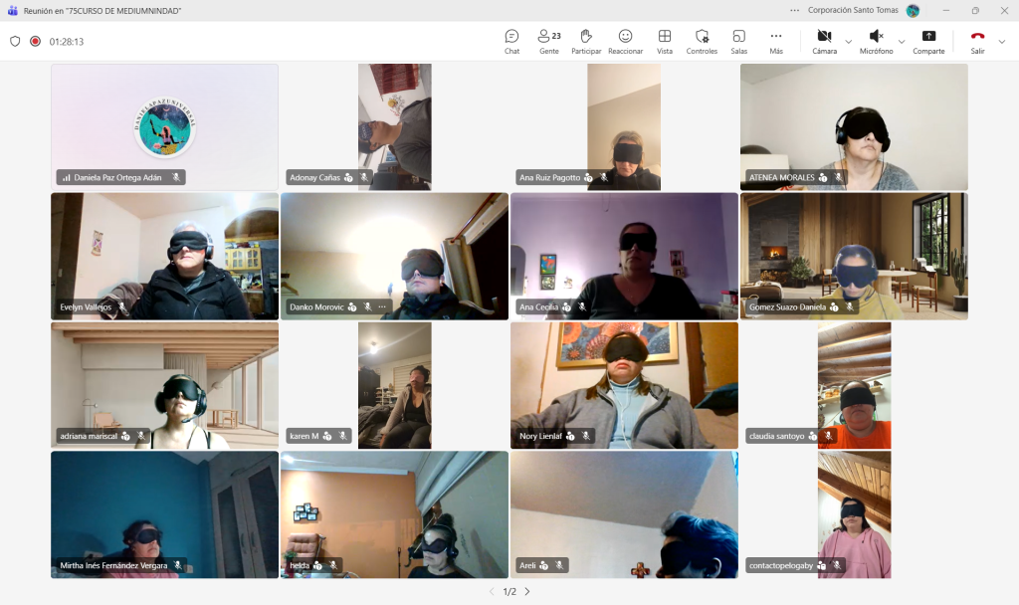Click muted mic icon on ATENEA MORALES
The image size is (1019, 605).
[x=838, y=177]
